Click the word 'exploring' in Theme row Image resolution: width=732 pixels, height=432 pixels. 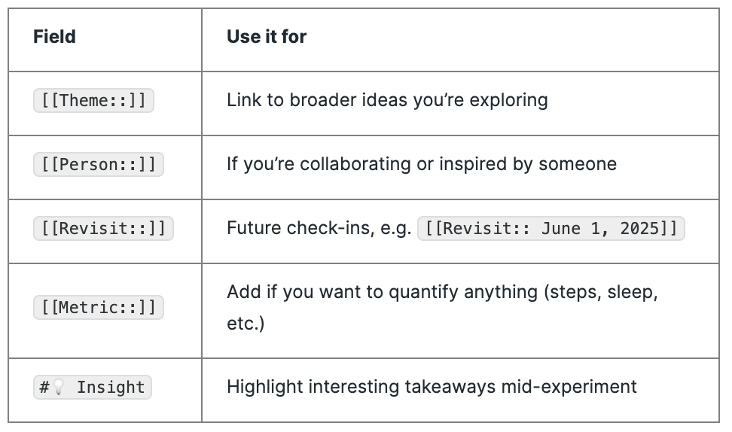click(508, 100)
